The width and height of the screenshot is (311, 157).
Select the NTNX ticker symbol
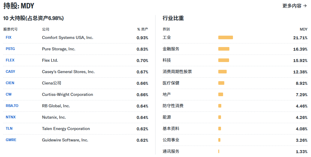(11, 117)
